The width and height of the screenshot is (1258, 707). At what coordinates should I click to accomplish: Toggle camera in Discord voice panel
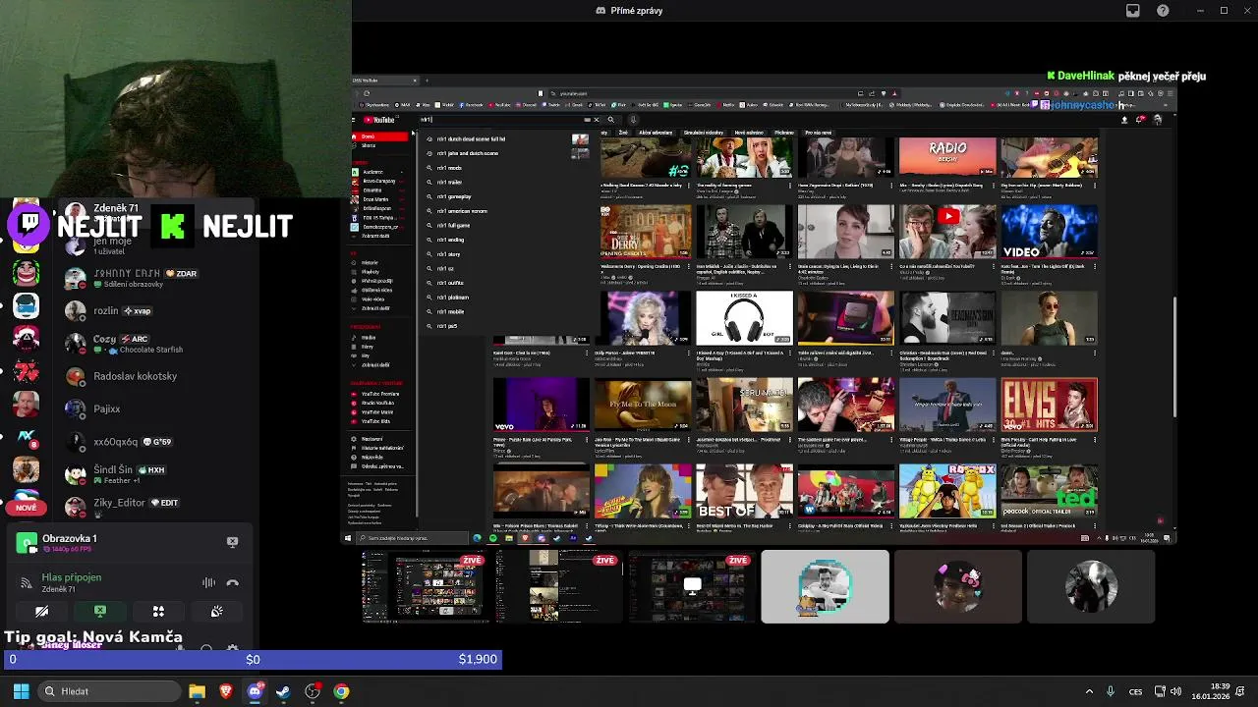coord(41,611)
